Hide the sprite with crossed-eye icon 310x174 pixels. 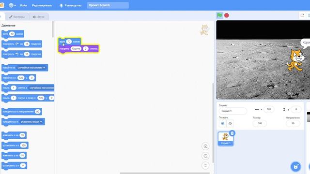[230, 123]
